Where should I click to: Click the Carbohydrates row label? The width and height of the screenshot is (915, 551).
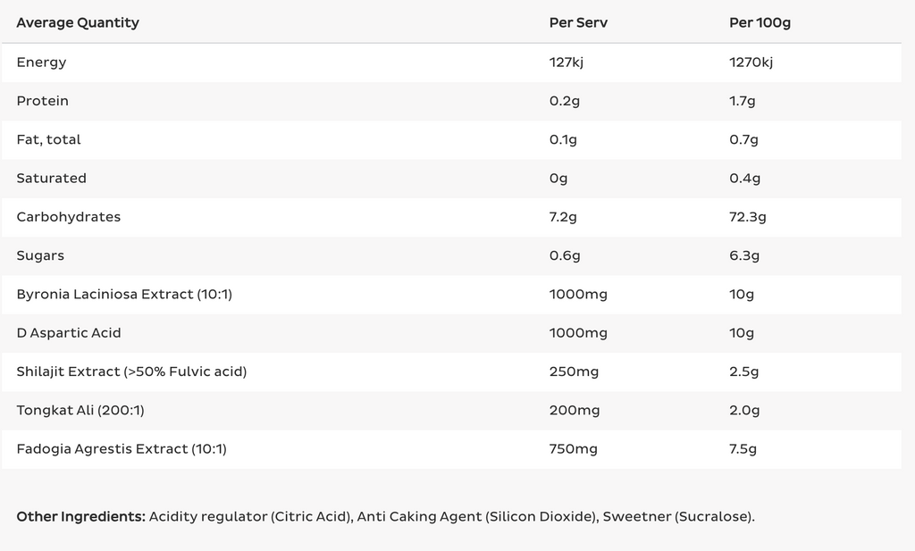pyautogui.click(x=68, y=217)
